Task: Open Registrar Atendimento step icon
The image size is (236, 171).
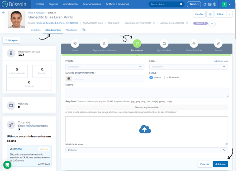Action: click(x=104, y=43)
